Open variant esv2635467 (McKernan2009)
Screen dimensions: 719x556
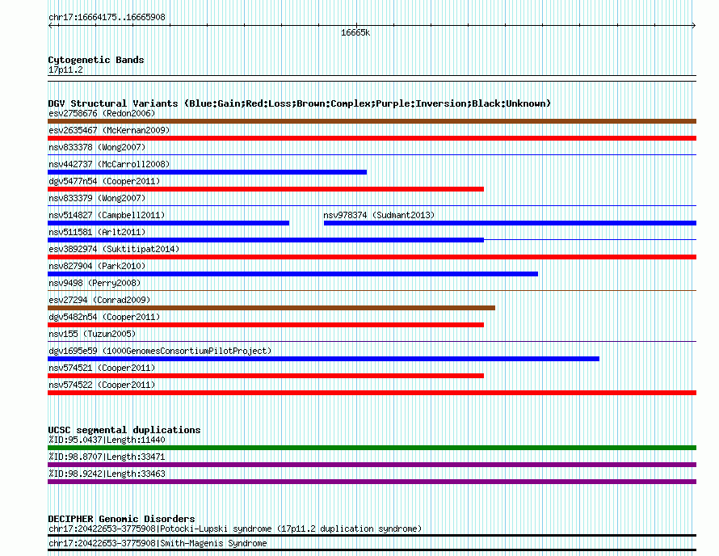click(109, 130)
